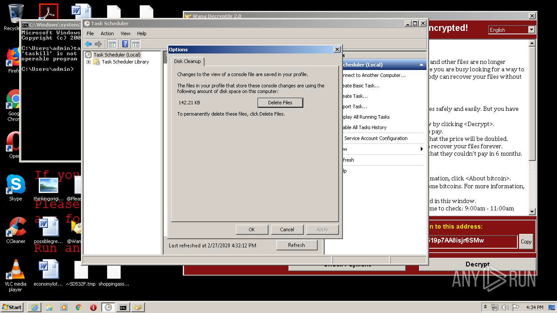Click Connect to Another Computer action
Screen dimensions: 557x313
373,75
